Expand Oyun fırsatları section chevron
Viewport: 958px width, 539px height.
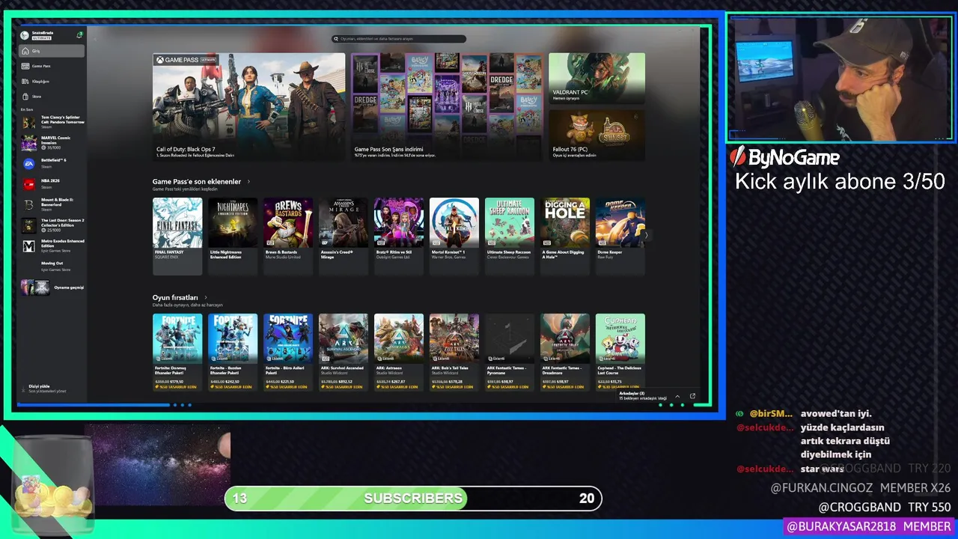tap(206, 297)
